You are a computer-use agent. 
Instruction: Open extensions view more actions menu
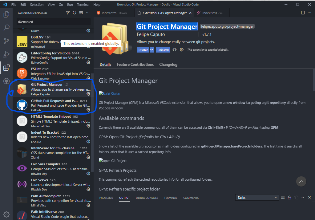(88, 13)
